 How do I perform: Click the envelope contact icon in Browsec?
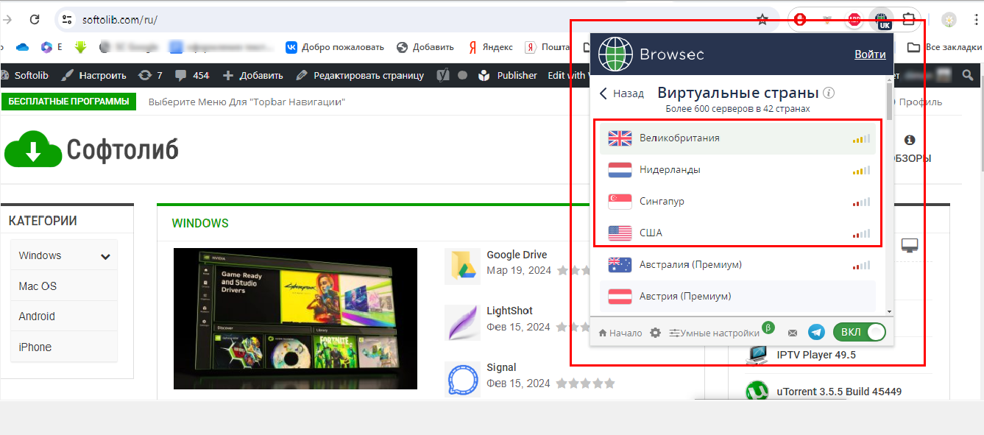point(793,333)
